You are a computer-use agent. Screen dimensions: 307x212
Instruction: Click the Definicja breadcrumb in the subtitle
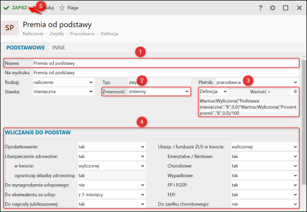click(x=109, y=34)
